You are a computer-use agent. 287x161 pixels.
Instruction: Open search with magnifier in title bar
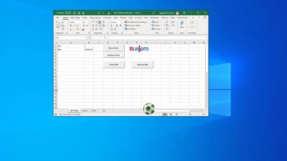[153, 13]
